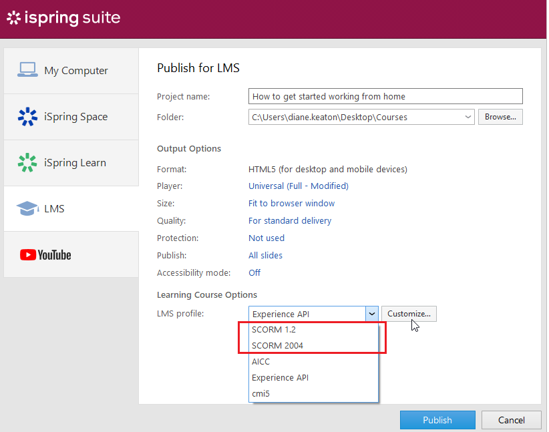Click the iSpring Suite logo icon

[13, 18]
